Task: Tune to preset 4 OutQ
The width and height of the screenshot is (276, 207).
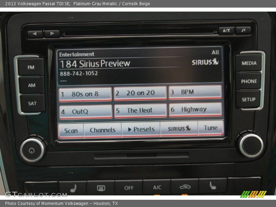Action: [86, 112]
